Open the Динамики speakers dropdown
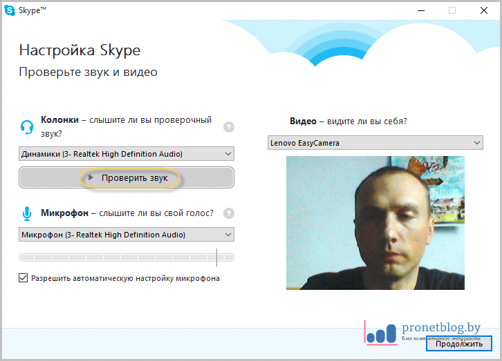The height and width of the screenshot is (361, 502). point(127,154)
